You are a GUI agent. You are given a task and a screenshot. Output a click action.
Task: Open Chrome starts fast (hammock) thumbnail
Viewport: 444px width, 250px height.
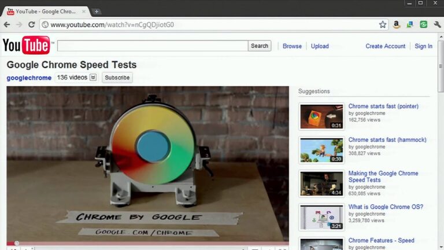pyautogui.click(x=321, y=150)
